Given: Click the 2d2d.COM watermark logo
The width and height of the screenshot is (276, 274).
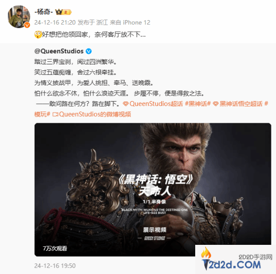Looking at the screenshot, I should pyautogui.click(x=235, y=259).
